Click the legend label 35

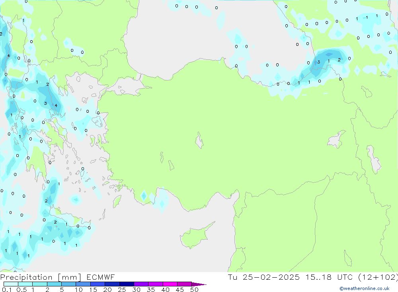(x=151, y=290)
